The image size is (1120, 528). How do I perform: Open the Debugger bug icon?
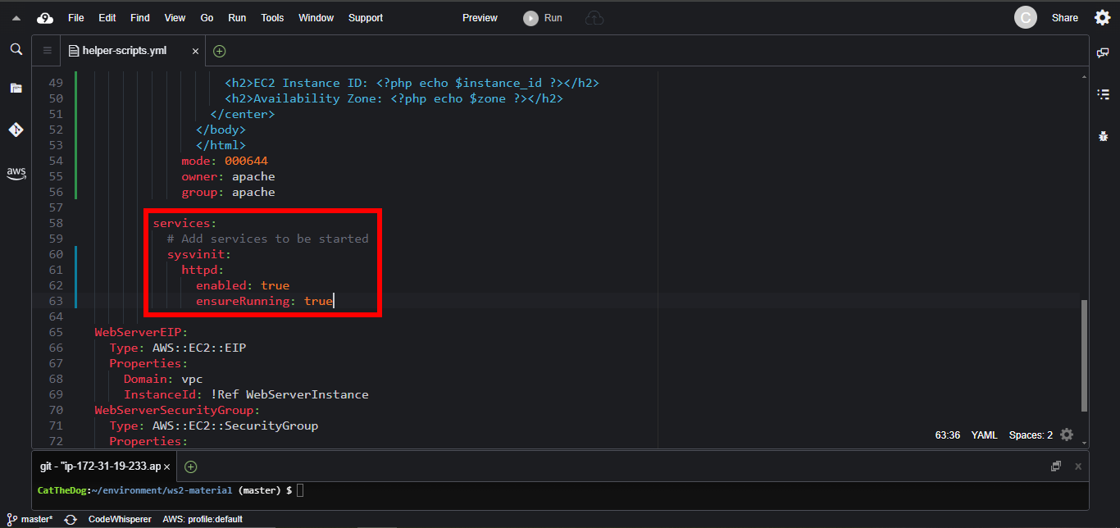click(1103, 137)
